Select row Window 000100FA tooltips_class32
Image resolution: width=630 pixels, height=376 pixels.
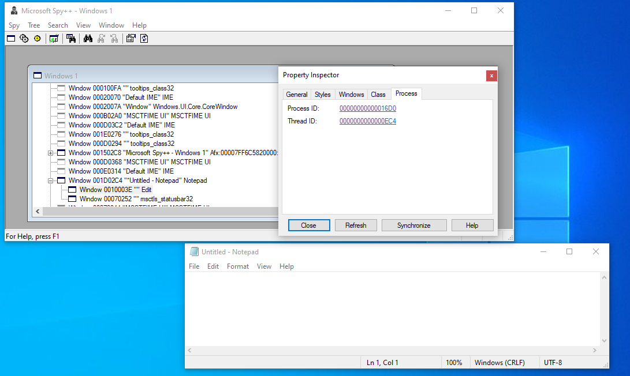[x=121, y=88]
